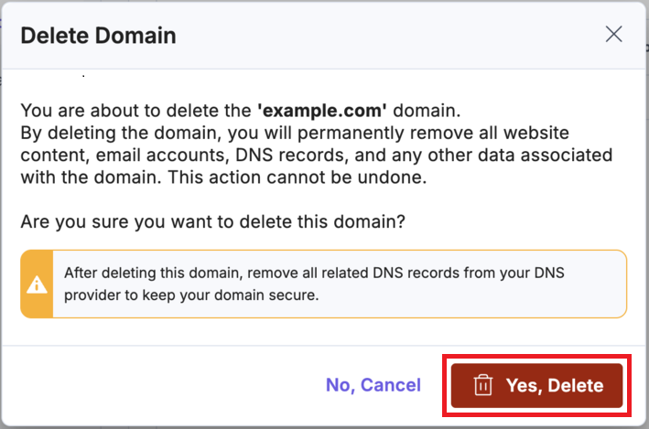This screenshot has width=649, height=429.
Task: Click the trash can icon
Action: pyautogui.click(x=483, y=385)
